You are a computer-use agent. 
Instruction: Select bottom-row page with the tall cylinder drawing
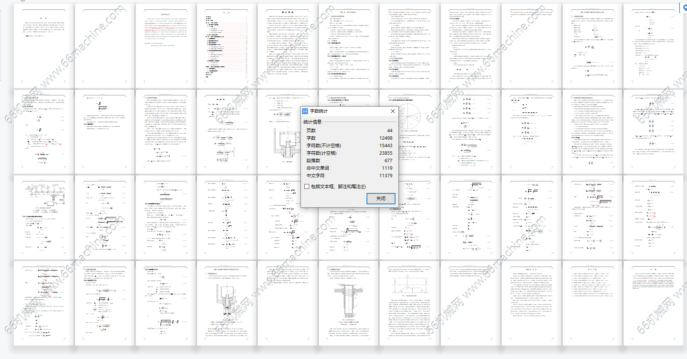349,303
